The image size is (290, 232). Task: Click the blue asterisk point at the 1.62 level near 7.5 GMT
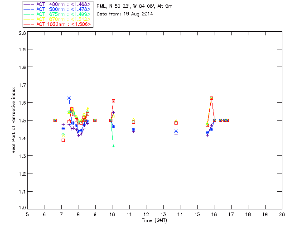(69, 98)
